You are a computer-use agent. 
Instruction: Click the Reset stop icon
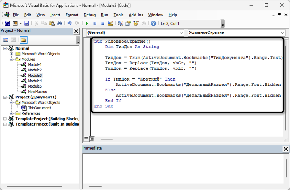point(102,23)
